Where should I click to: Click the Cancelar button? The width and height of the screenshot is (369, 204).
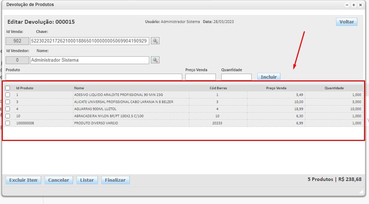[58, 180]
